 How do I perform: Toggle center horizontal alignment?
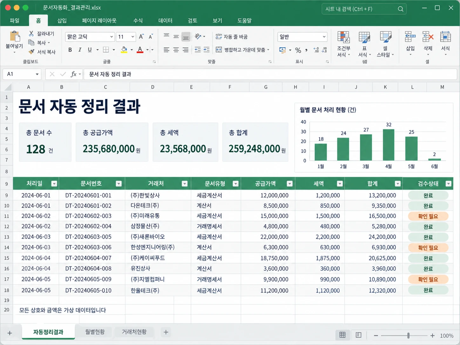pyautogui.click(x=176, y=50)
